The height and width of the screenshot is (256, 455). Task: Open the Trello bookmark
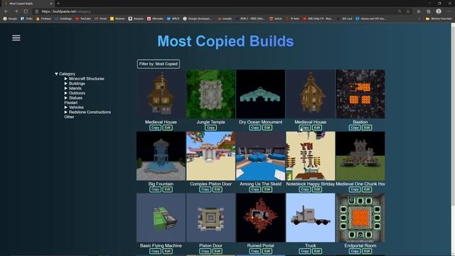coord(26,18)
